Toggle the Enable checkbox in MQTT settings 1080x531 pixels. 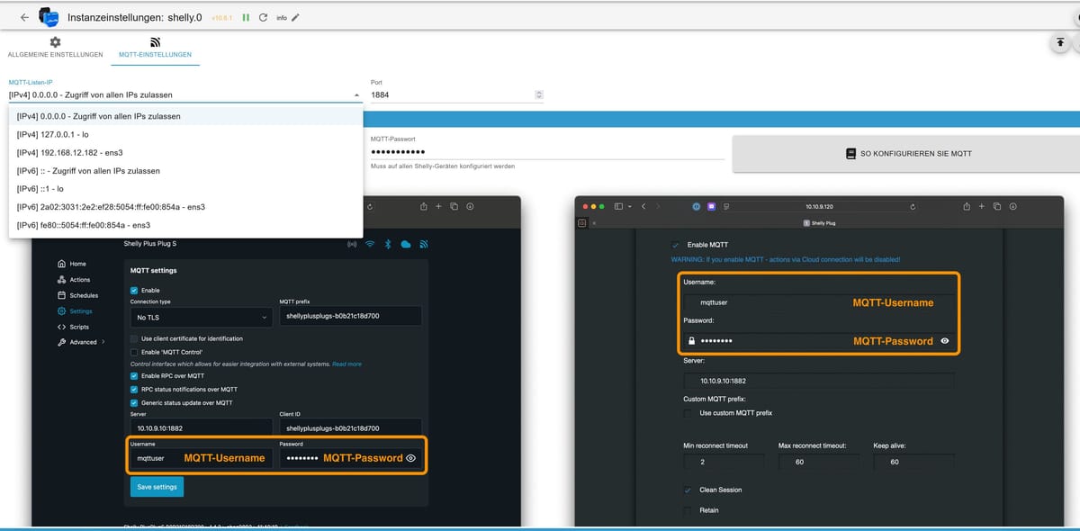(x=135, y=290)
